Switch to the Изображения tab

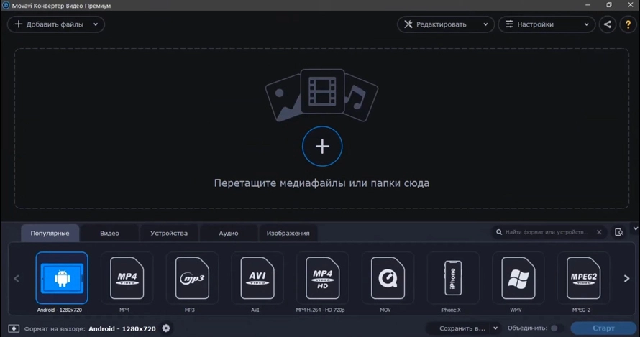(x=288, y=233)
